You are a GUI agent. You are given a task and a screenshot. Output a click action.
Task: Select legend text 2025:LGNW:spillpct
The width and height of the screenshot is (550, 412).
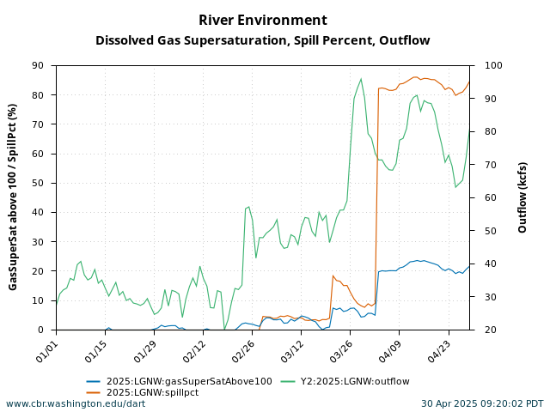pyautogui.click(x=153, y=392)
